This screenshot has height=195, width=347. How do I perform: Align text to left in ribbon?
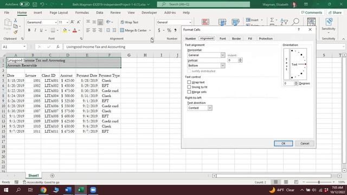tap(88, 30)
